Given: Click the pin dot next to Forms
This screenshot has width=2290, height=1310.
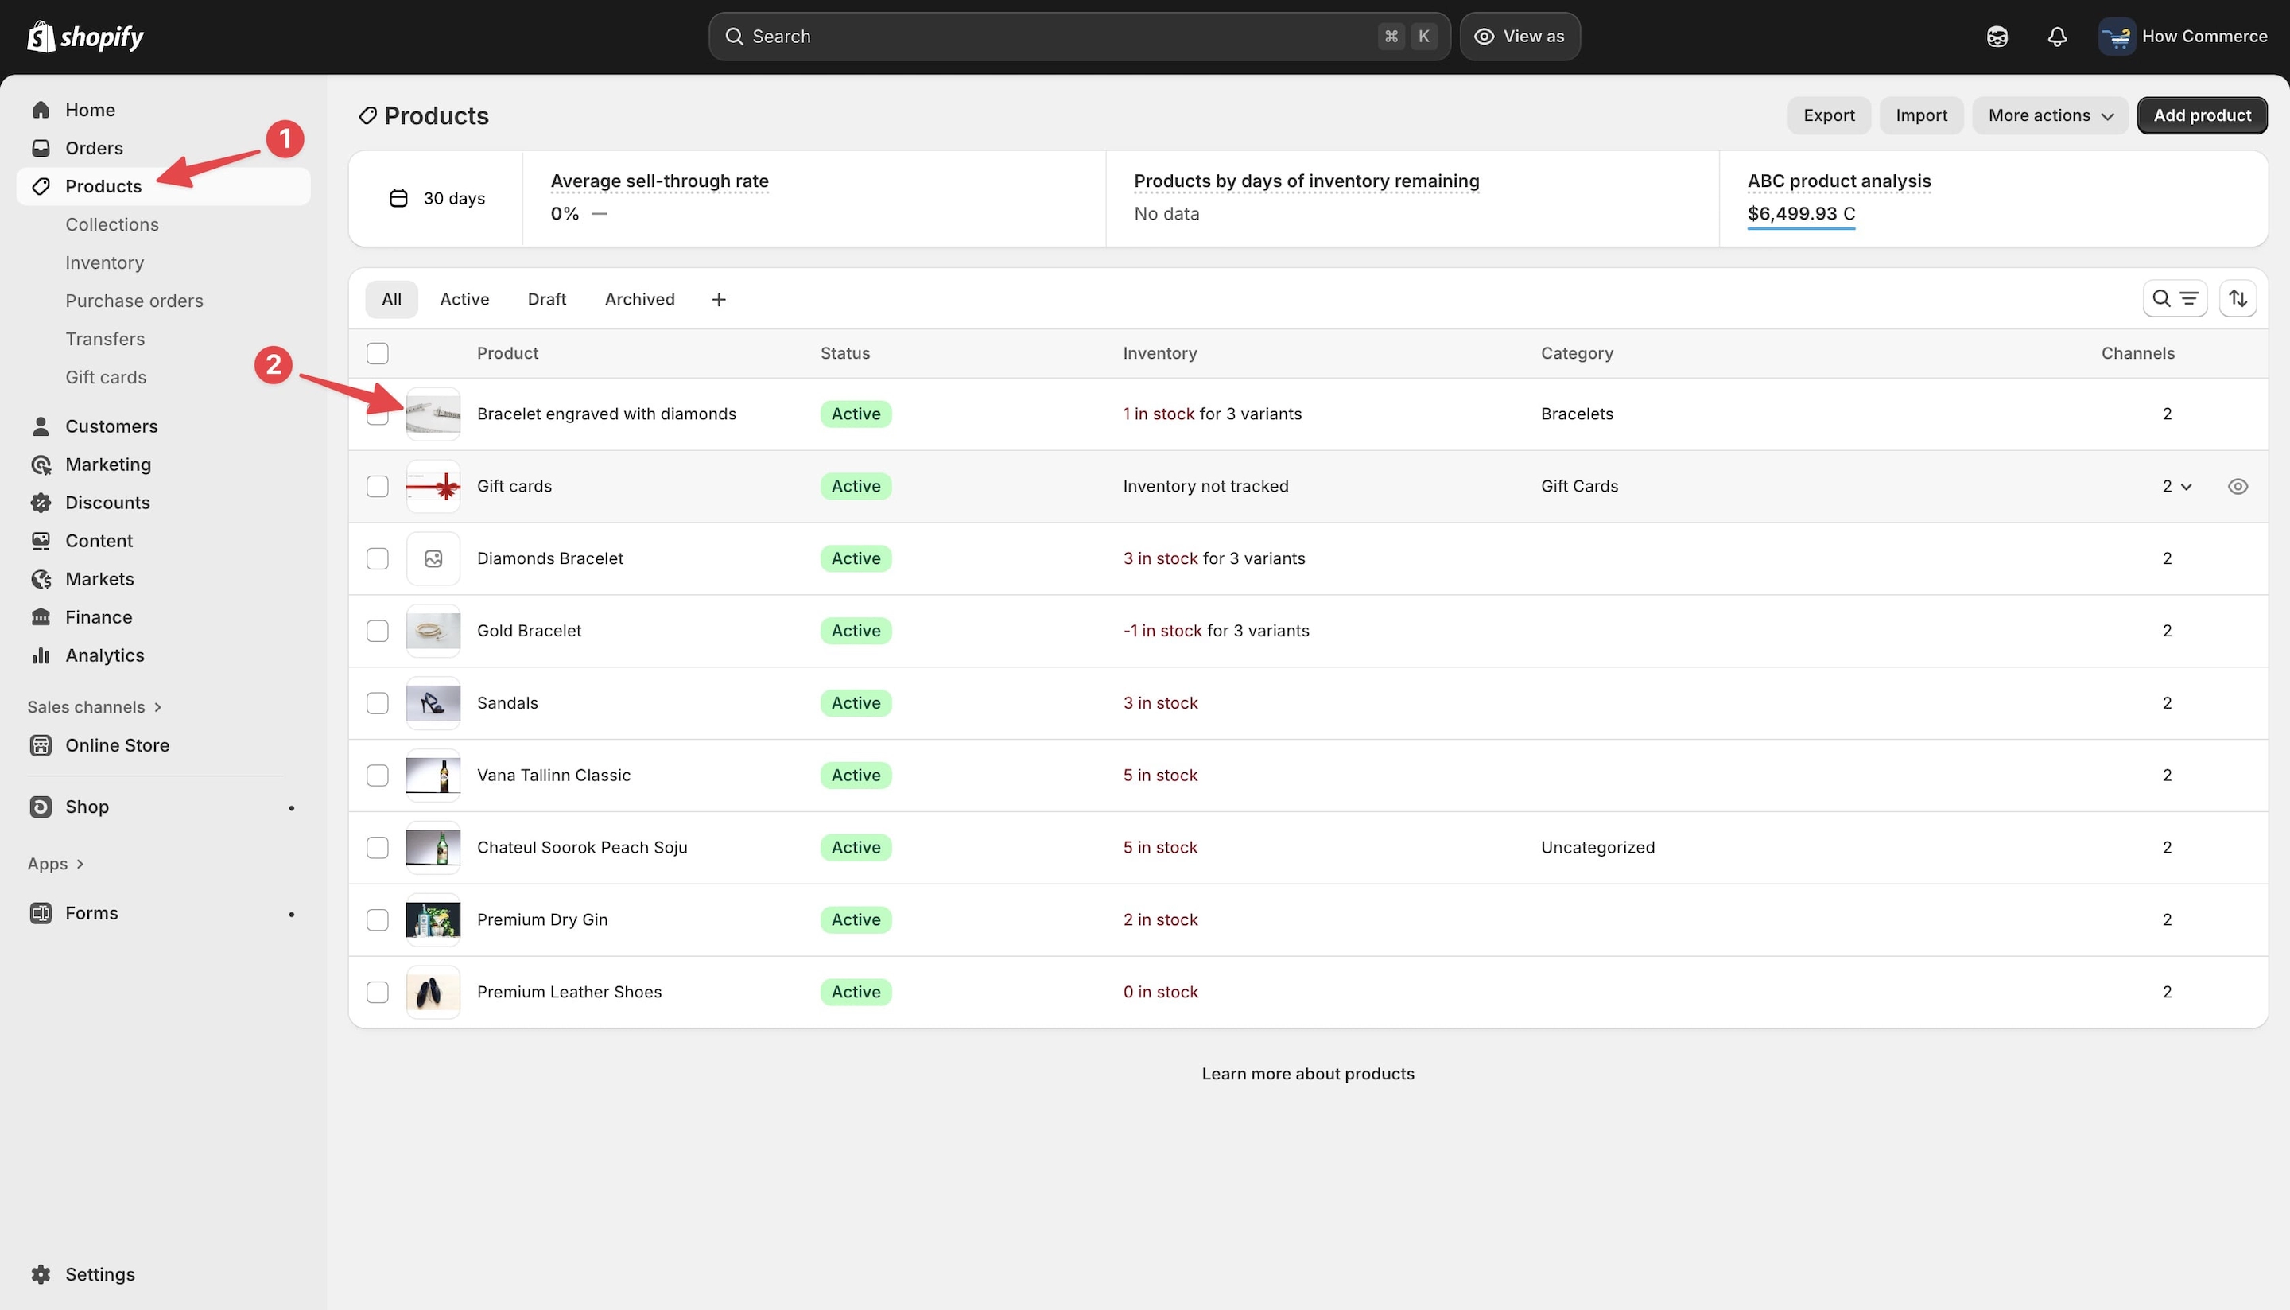Looking at the screenshot, I should click(292, 914).
